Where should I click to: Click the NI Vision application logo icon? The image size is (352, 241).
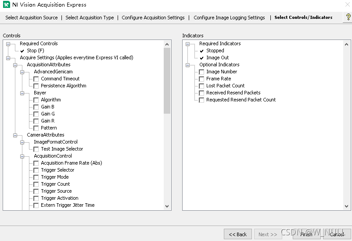(x=7, y=4)
